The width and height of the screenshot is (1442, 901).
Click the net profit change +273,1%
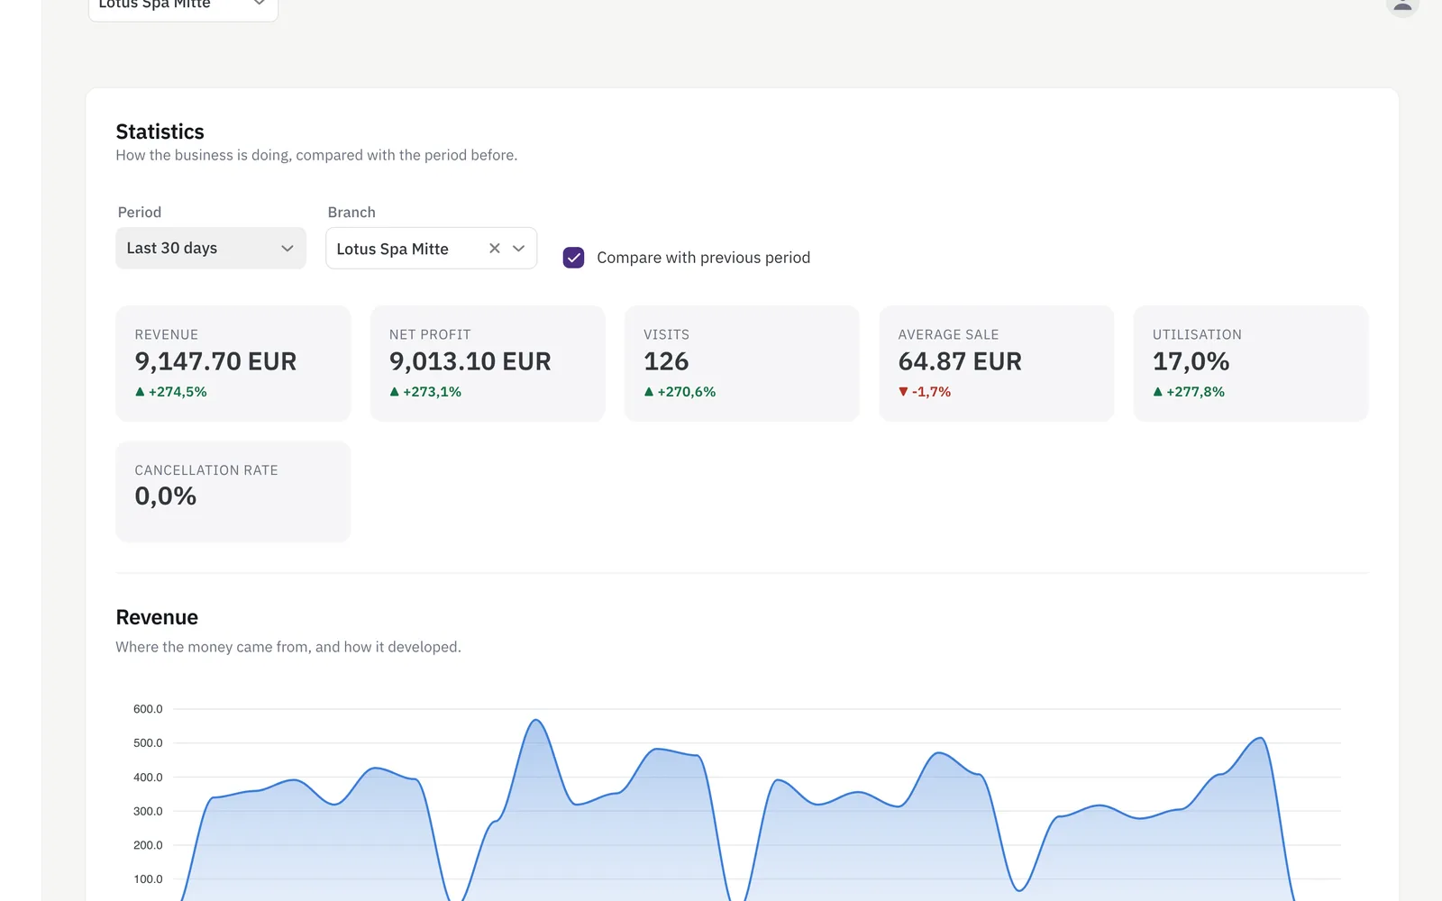coord(432,392)
